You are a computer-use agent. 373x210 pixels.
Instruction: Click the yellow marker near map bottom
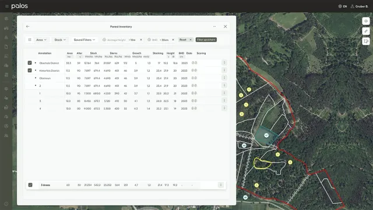(x=256, y=185)
